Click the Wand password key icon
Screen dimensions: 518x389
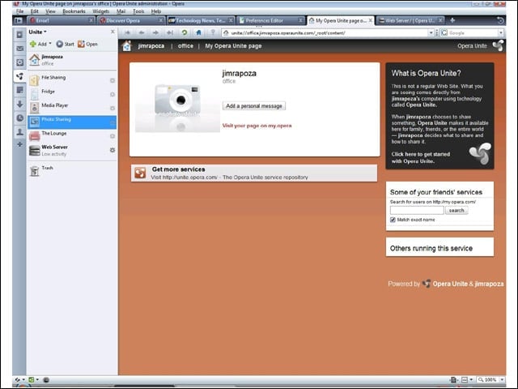coord(213,32)
